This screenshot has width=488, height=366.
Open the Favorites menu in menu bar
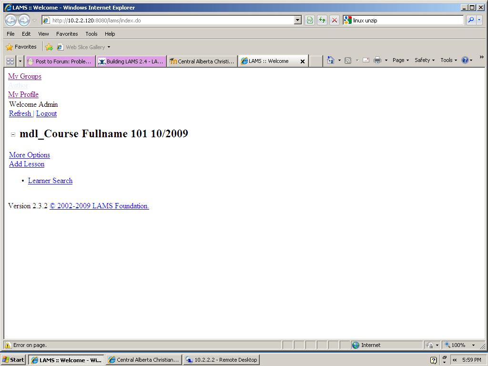pos(67,34)
